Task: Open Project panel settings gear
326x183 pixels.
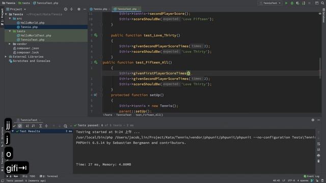Action: click(79, 9)
